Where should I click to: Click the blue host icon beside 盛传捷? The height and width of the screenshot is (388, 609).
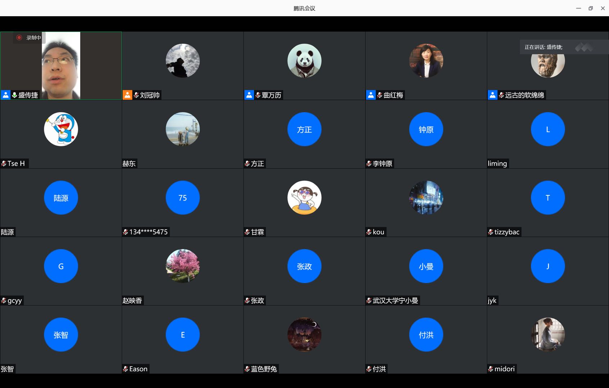point(6,95)
